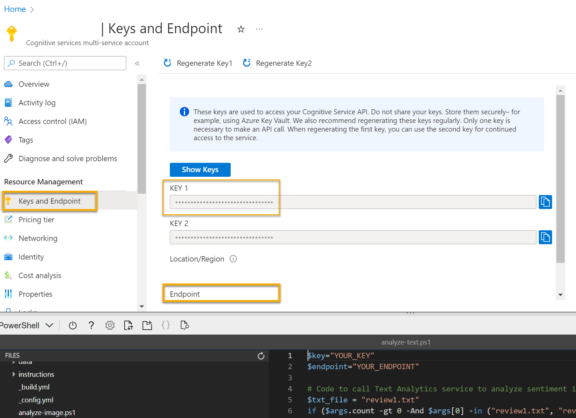576x418 pixels.
Task: Open Diagnose and solve problems
Action: coord(68,158)
